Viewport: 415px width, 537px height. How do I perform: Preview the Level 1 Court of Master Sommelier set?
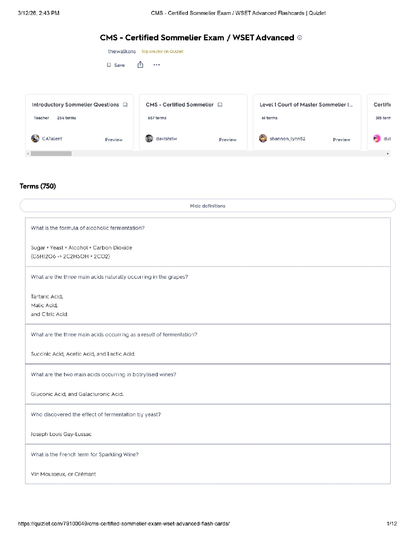341,140
